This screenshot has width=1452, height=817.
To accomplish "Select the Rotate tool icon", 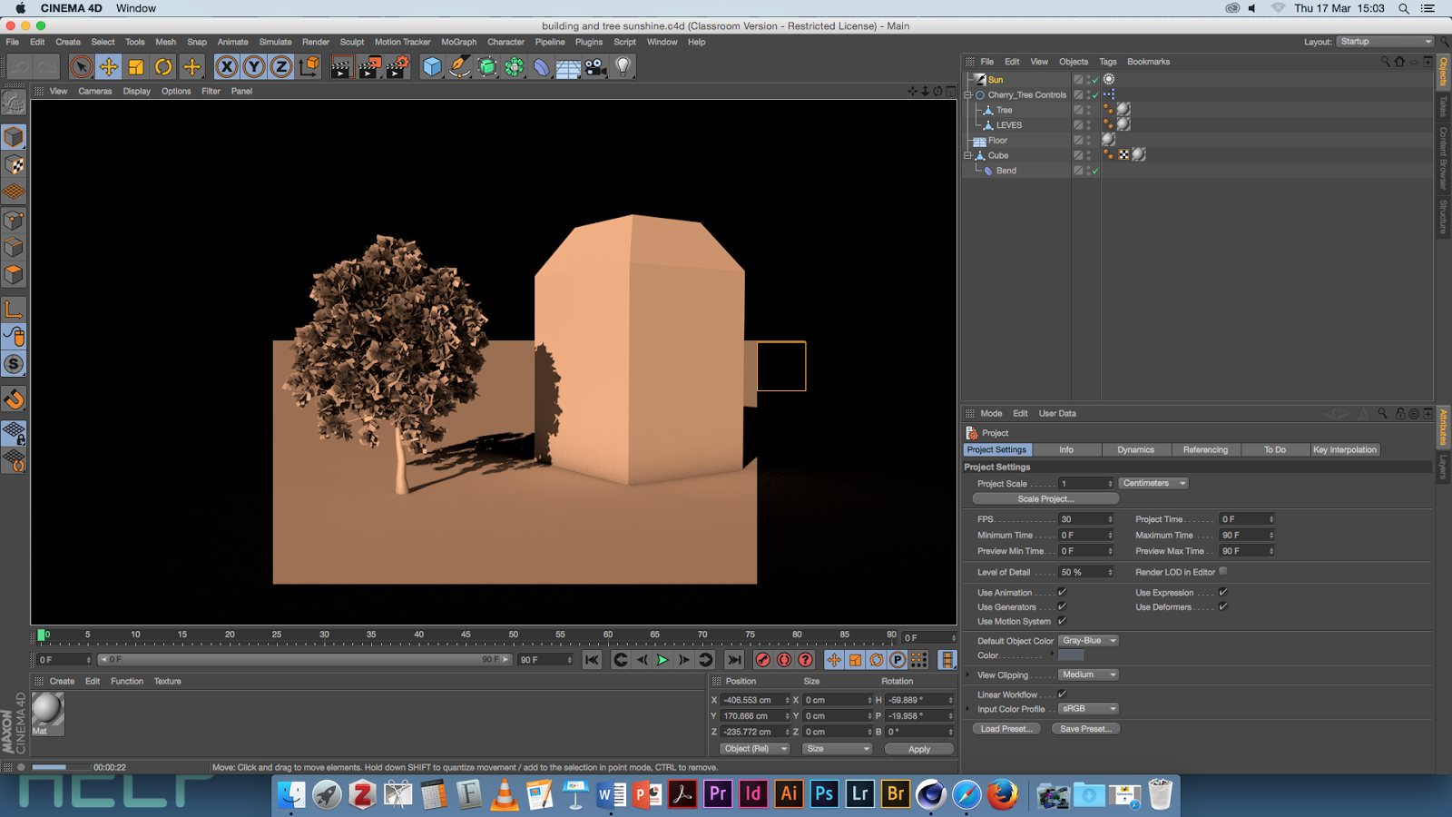I will point(163,66).
